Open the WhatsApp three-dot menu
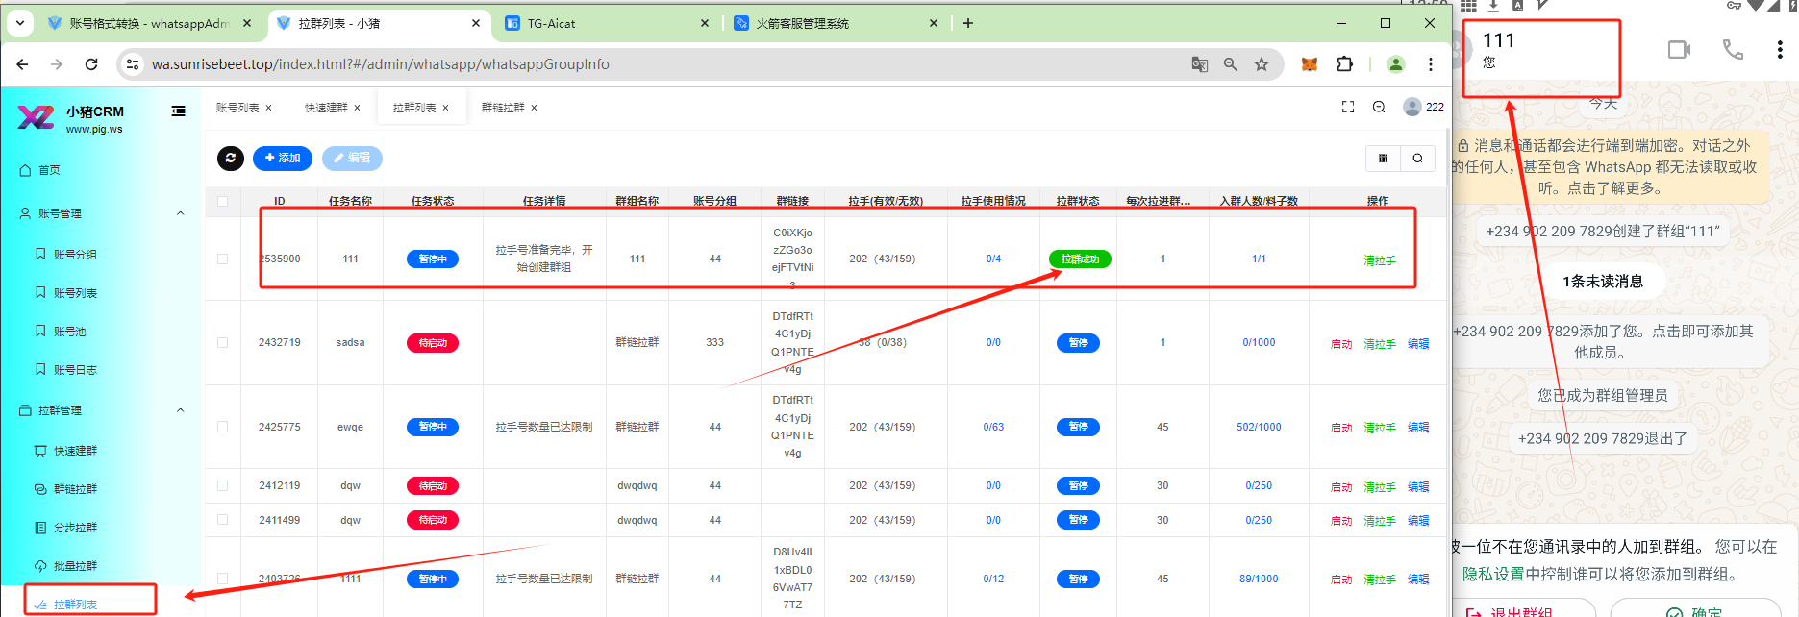The width and height of the screenshot is (1799, 617). [x=1780, y=50]
